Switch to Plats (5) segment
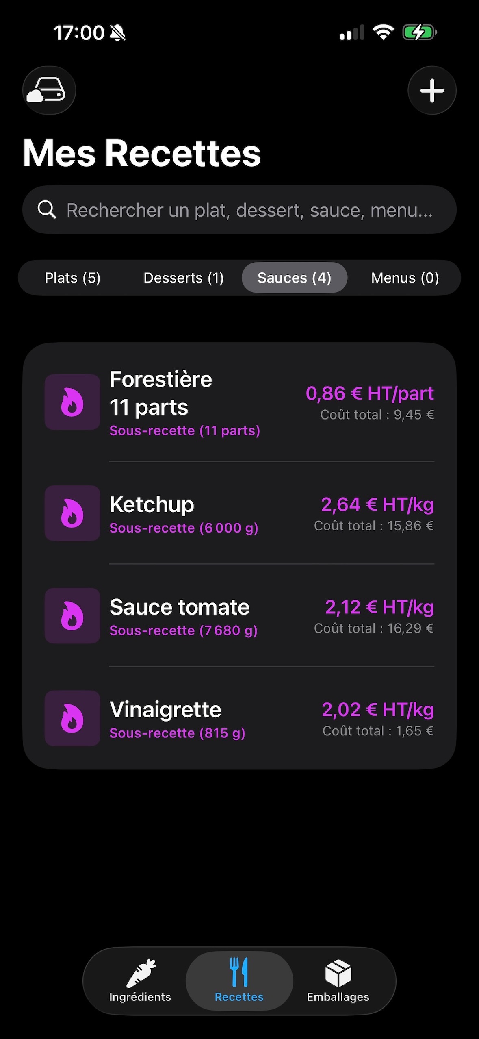The image size is (479, 1039). 73,278
